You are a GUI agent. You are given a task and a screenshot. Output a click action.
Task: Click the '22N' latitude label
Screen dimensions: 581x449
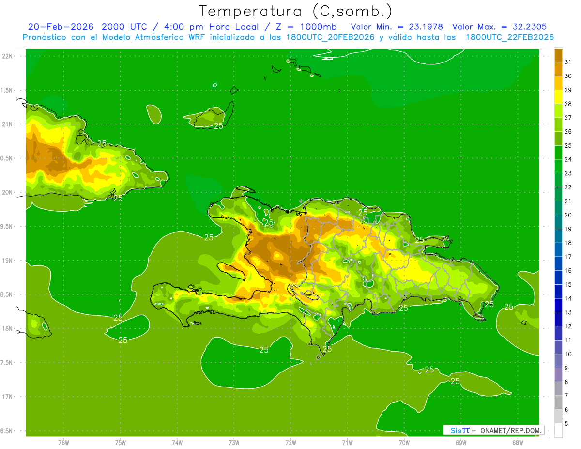pos(7,56)
